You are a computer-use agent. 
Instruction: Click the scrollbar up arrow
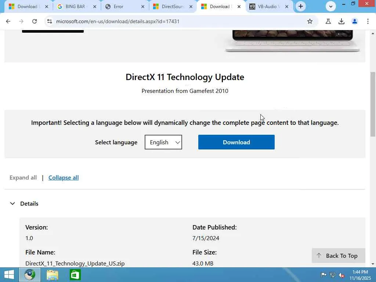pyautogui.click(x=373, y=33)
